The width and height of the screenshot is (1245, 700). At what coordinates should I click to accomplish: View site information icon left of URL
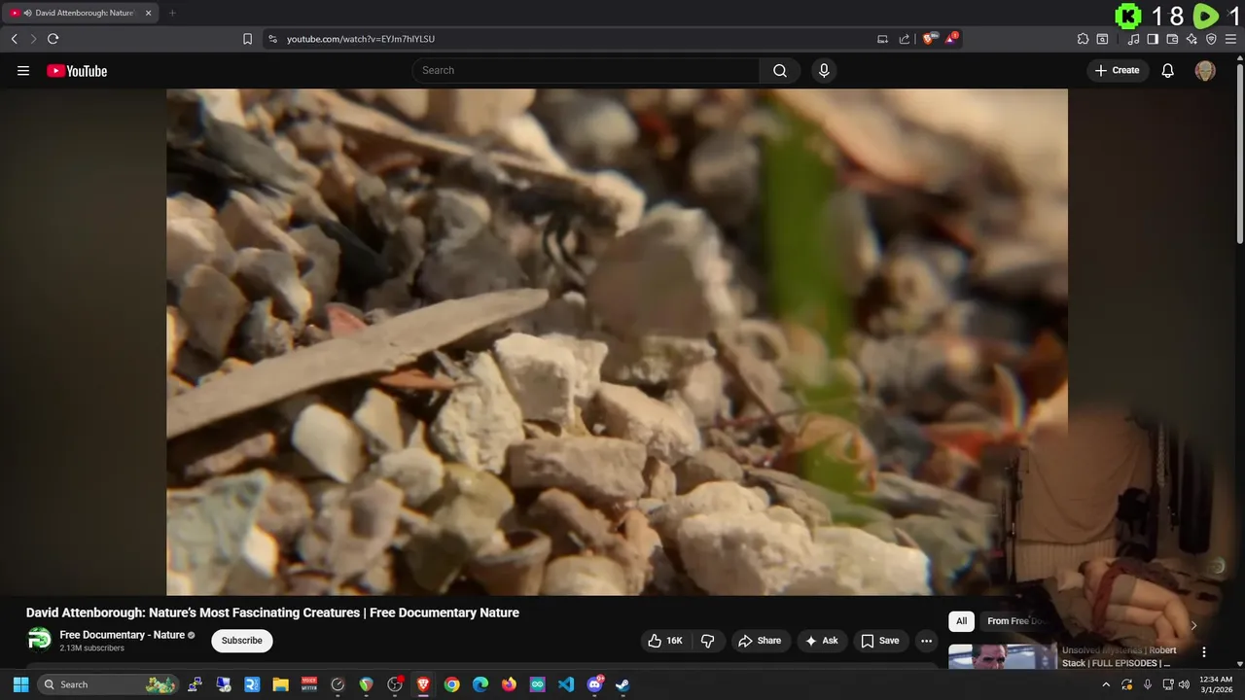click(x=272, y=39)
